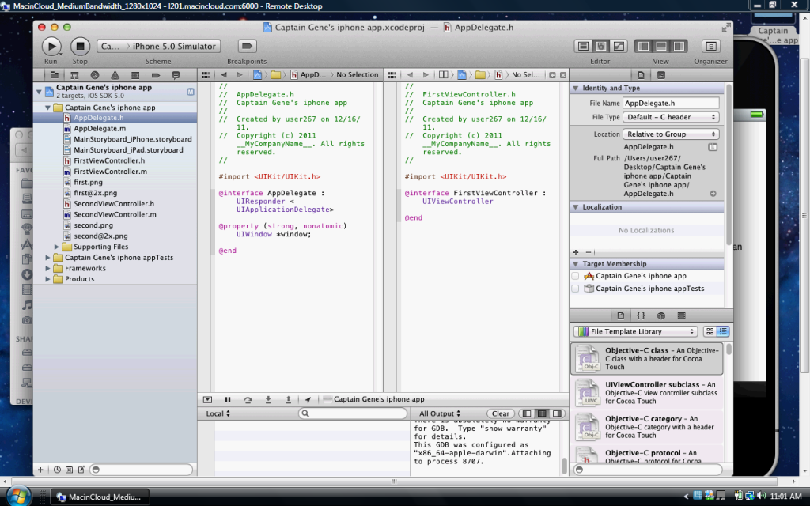This screenshot has width=810, height=506.
Task: Click the File Name text field
Action: pos(670,103)
